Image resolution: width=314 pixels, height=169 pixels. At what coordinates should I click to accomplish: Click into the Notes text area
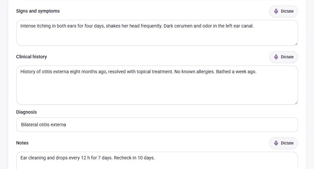tap(157, 160)
